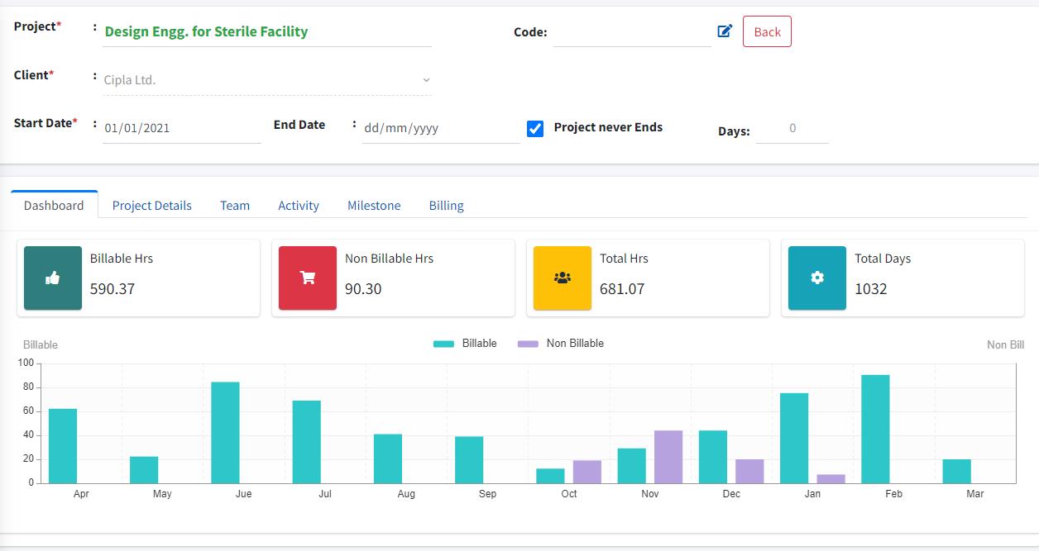Toggle Billable series in chart legend
Screen dimensions: 1039x551
click(x=465, y=344)
